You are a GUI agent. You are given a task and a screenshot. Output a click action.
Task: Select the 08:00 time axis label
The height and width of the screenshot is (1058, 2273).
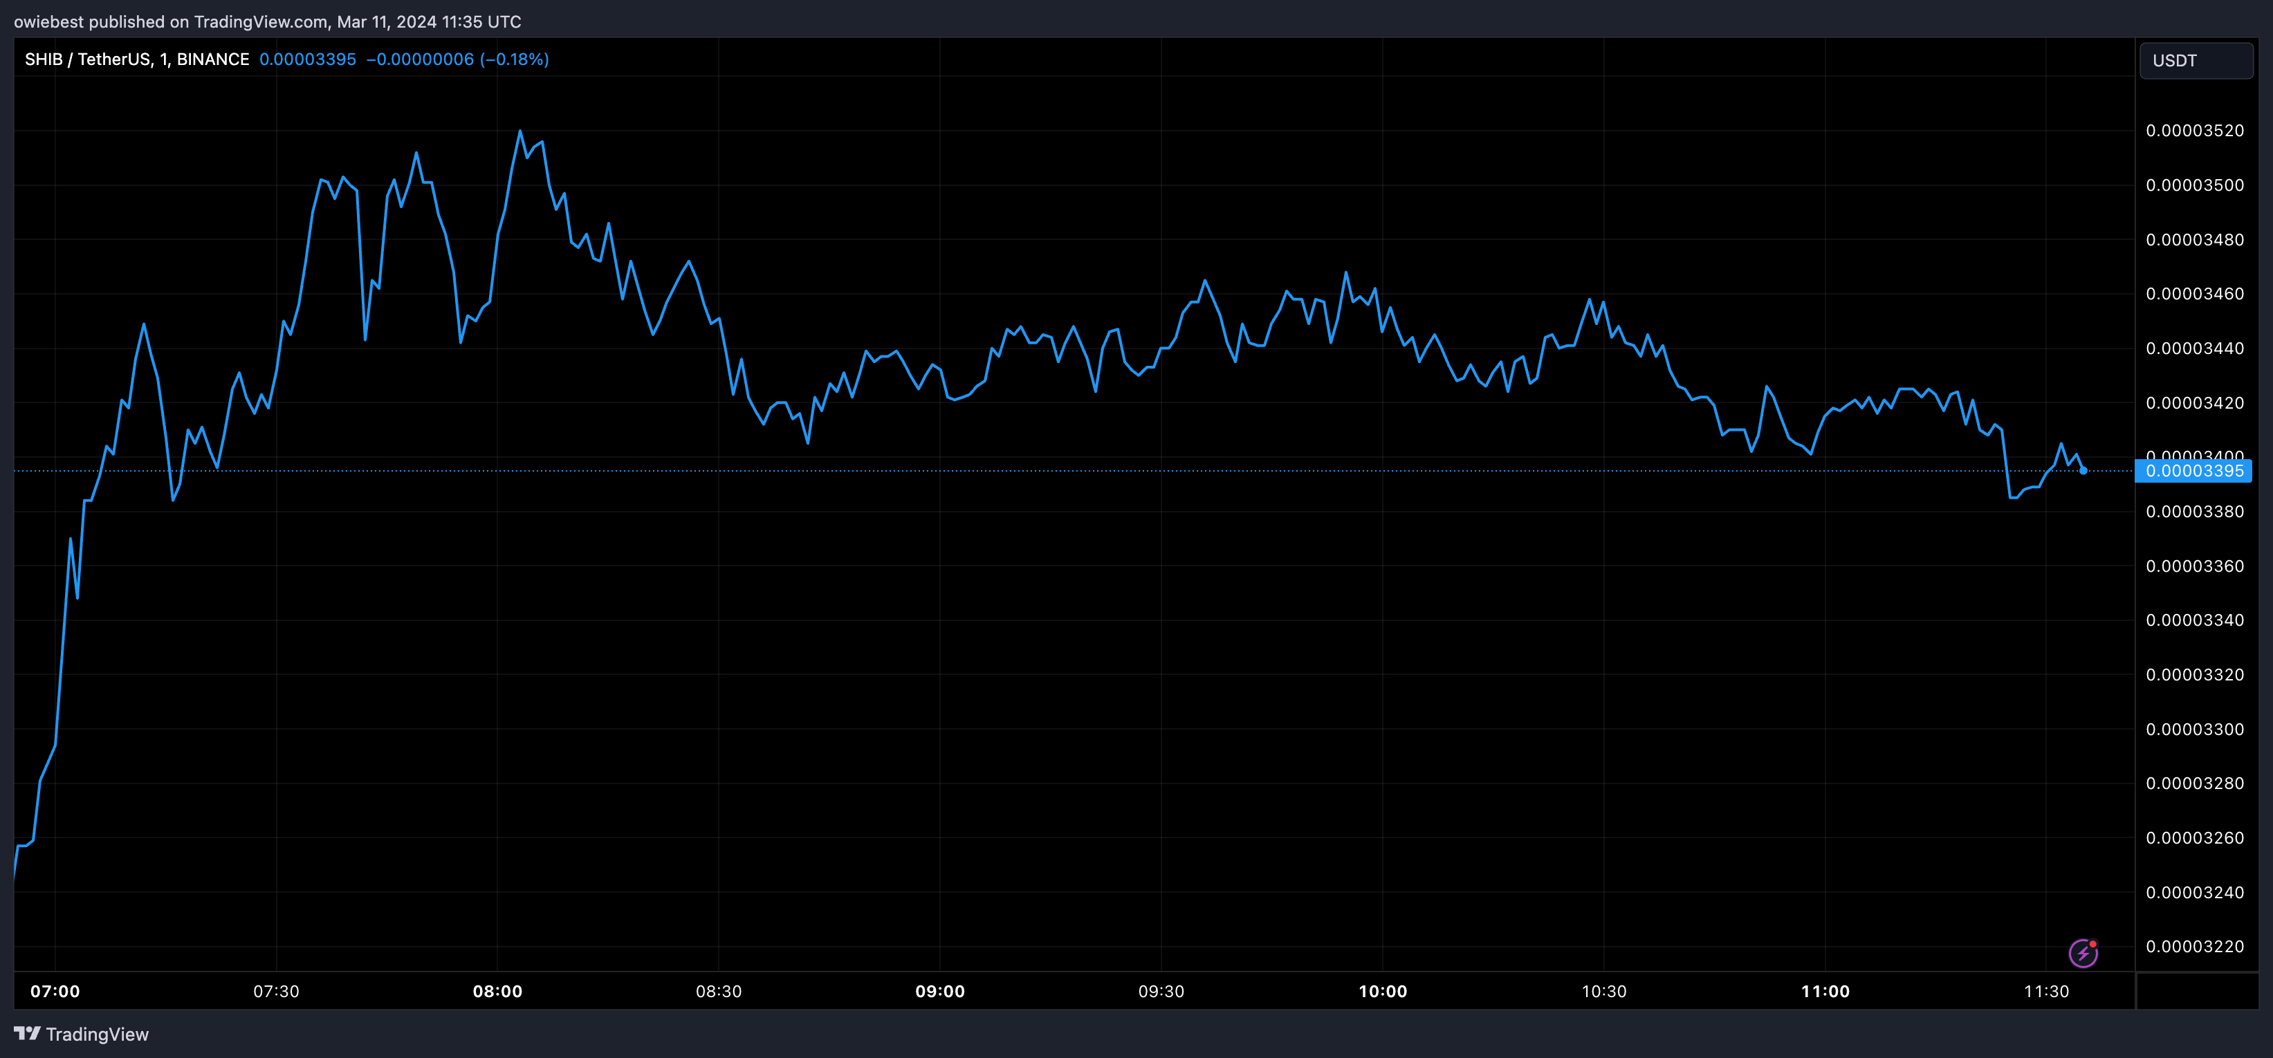coord(497,992)
